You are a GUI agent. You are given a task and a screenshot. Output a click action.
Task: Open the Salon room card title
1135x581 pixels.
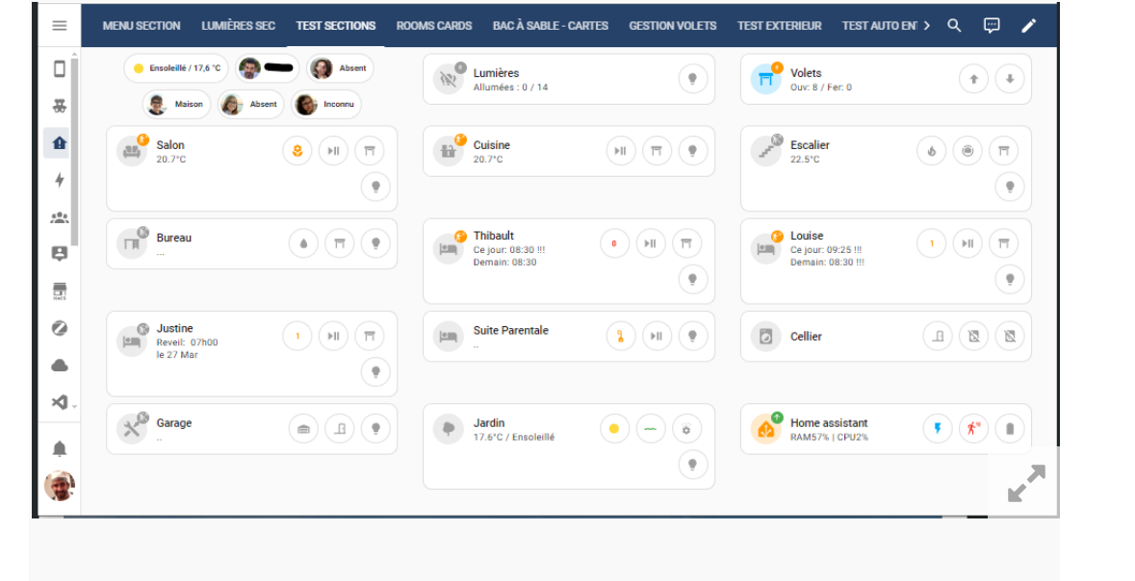[170, 144]
